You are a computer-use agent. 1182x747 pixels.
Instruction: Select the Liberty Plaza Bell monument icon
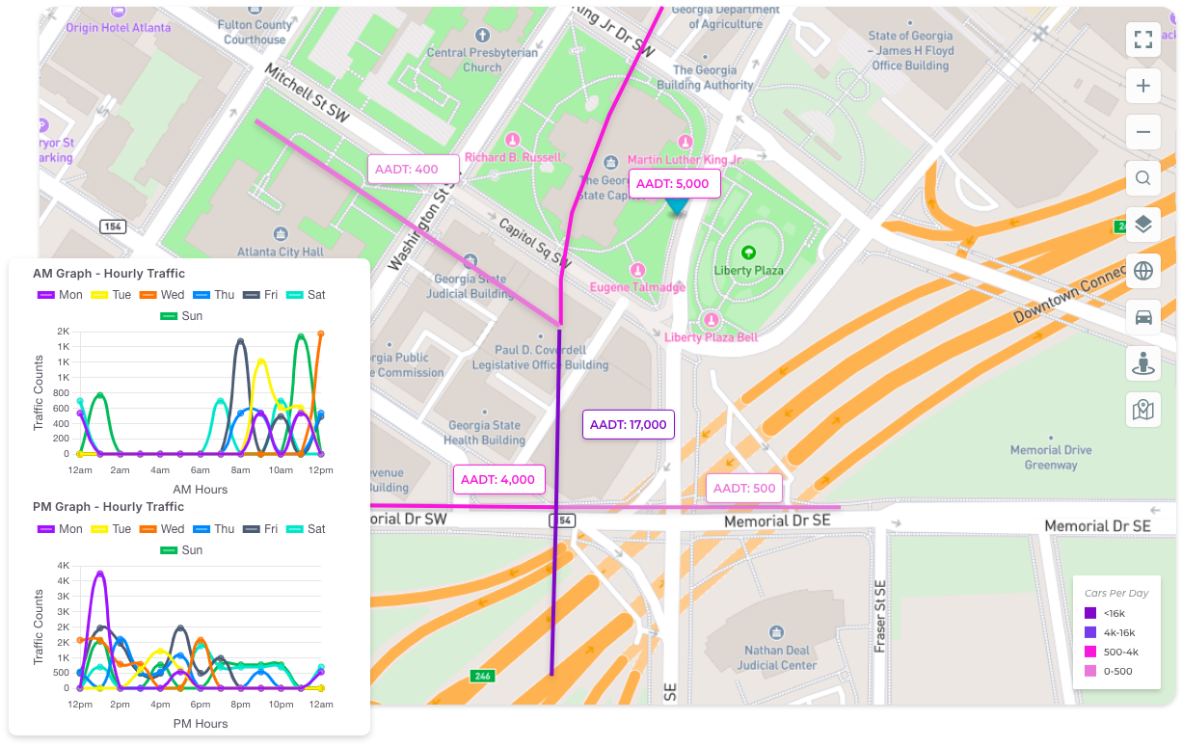pyautogui.click(x=712, y=319)
